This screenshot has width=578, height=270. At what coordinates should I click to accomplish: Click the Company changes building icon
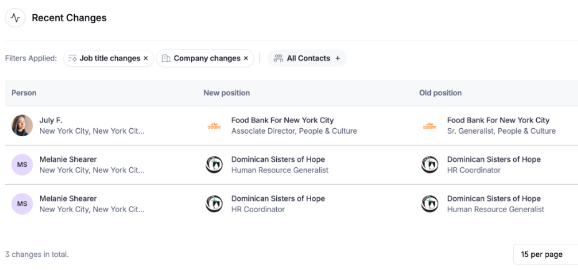[166, 58]
